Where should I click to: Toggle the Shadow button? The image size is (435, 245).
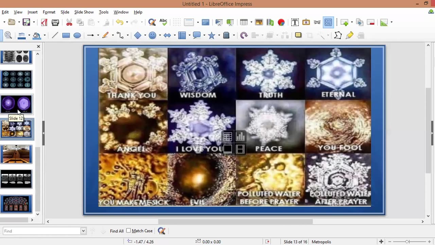[298, 35]
